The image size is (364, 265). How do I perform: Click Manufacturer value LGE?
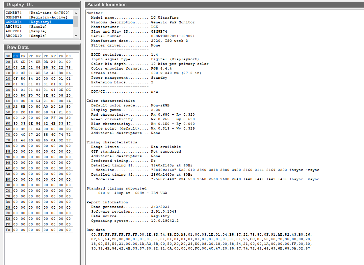click(154, 27)
